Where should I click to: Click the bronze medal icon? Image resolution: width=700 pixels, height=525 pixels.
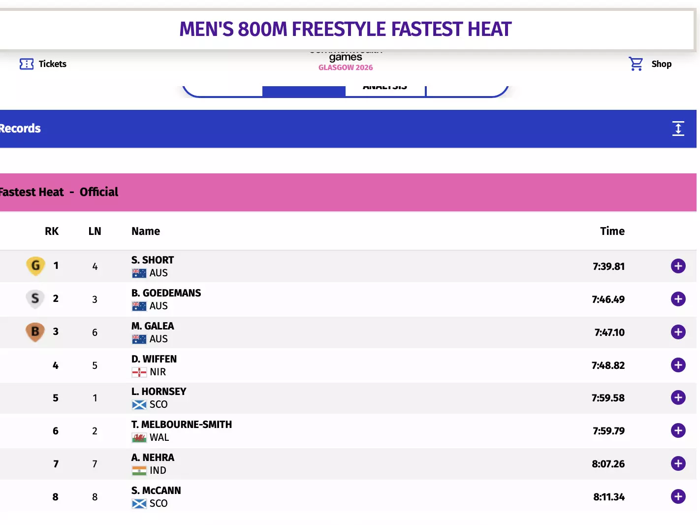[35, 332]
